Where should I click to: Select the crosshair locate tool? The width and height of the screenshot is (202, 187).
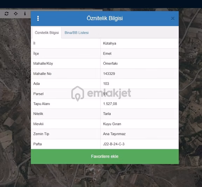16,14
